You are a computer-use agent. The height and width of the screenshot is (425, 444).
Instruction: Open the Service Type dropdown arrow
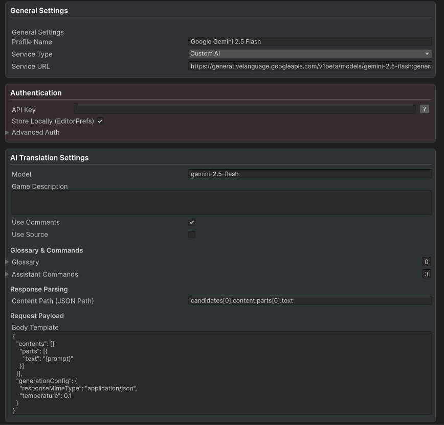(427, 54)
